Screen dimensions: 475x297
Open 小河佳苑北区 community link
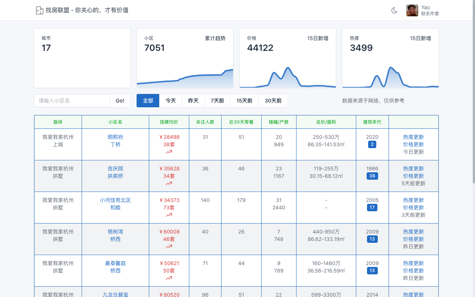click(115, 200)
